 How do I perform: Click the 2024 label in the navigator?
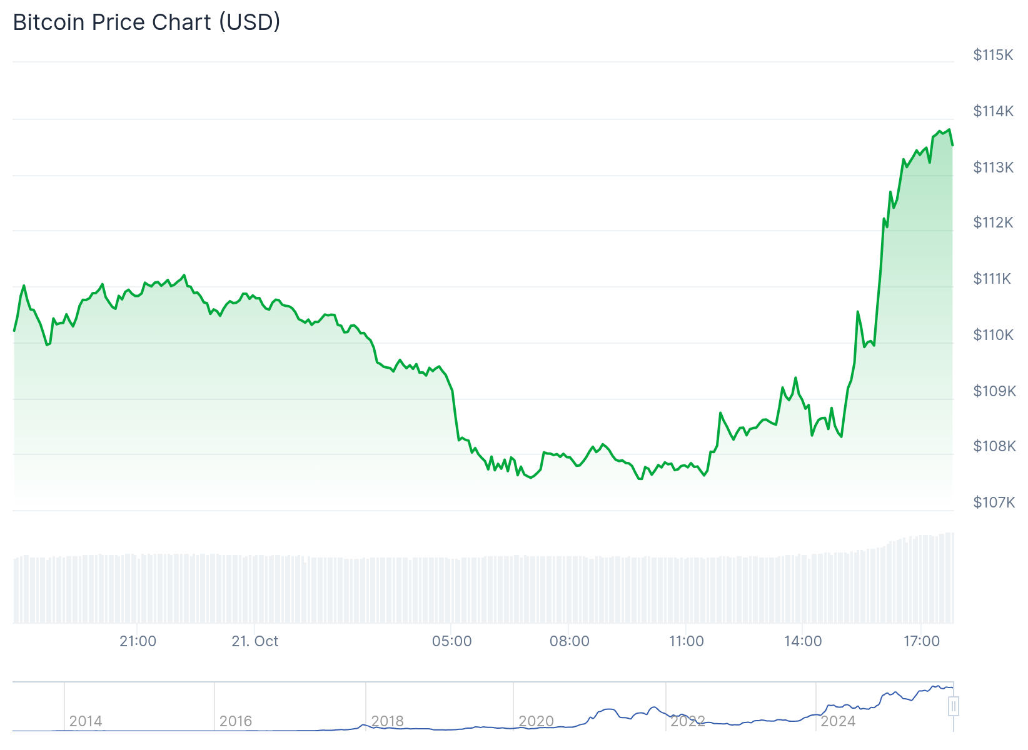coord(838,721)
